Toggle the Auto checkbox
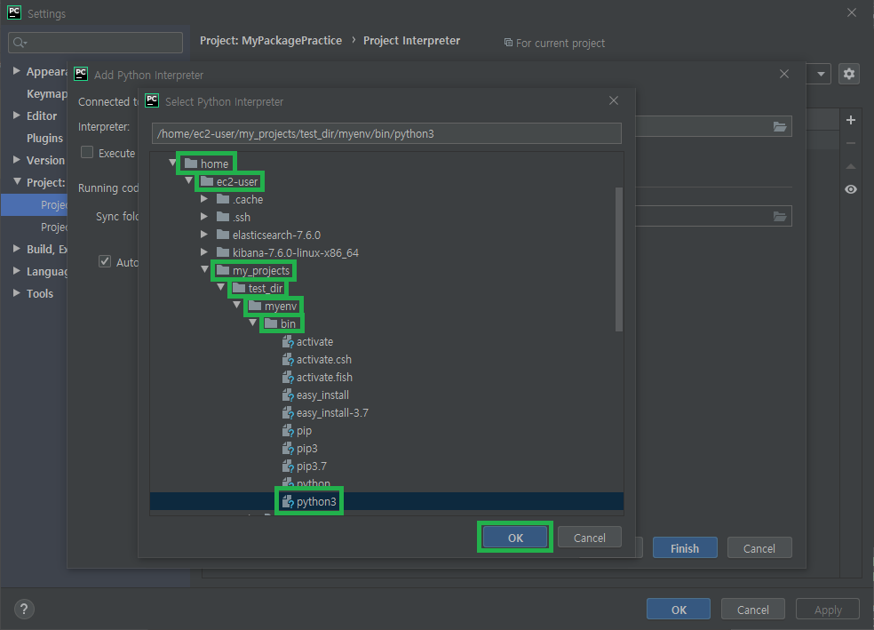 (x=105, y=261)
